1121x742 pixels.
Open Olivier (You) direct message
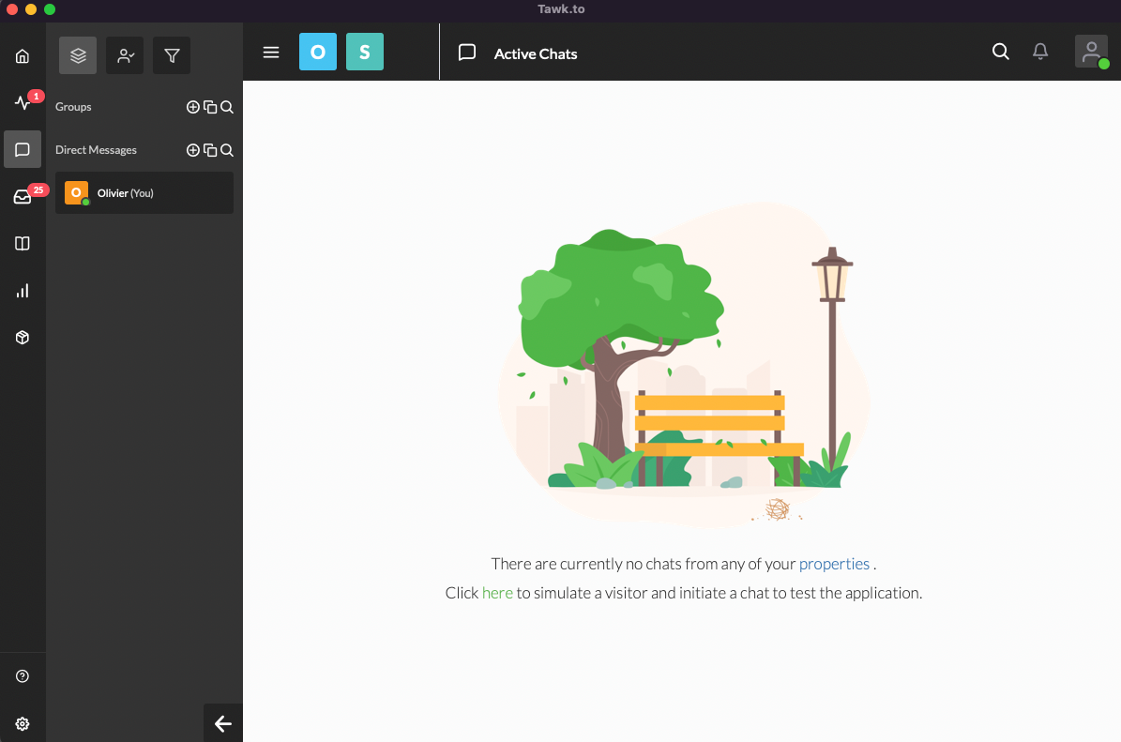pyautogui.click(x=144, y=193)
